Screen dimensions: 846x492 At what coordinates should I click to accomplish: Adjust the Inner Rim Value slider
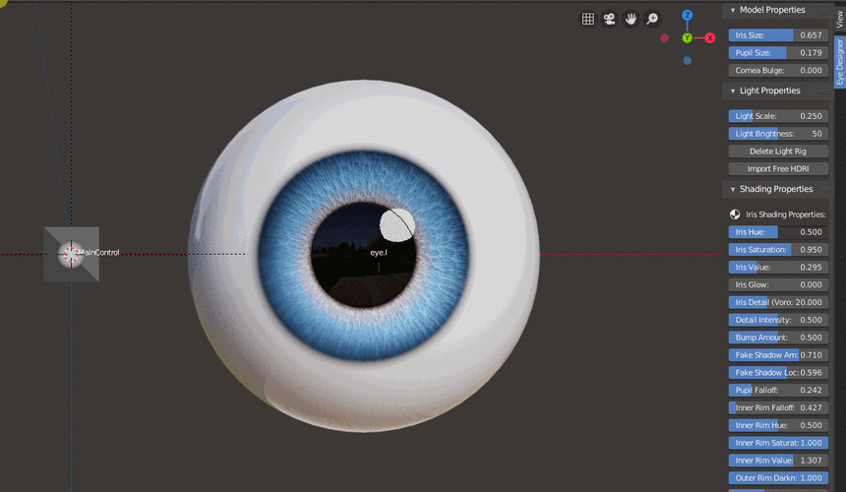(778, 461)
